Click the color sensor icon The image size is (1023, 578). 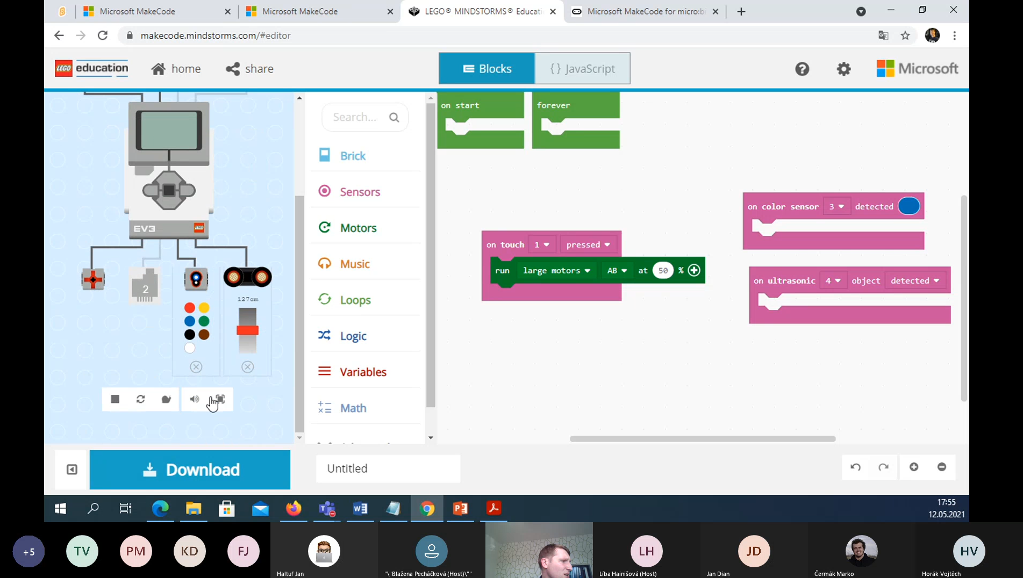pyautogui.click(x=196, y=279)
